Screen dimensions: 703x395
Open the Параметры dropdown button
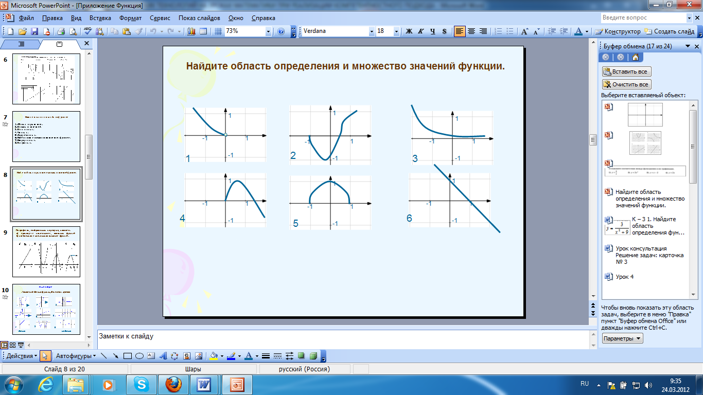(x=623, y=338)
